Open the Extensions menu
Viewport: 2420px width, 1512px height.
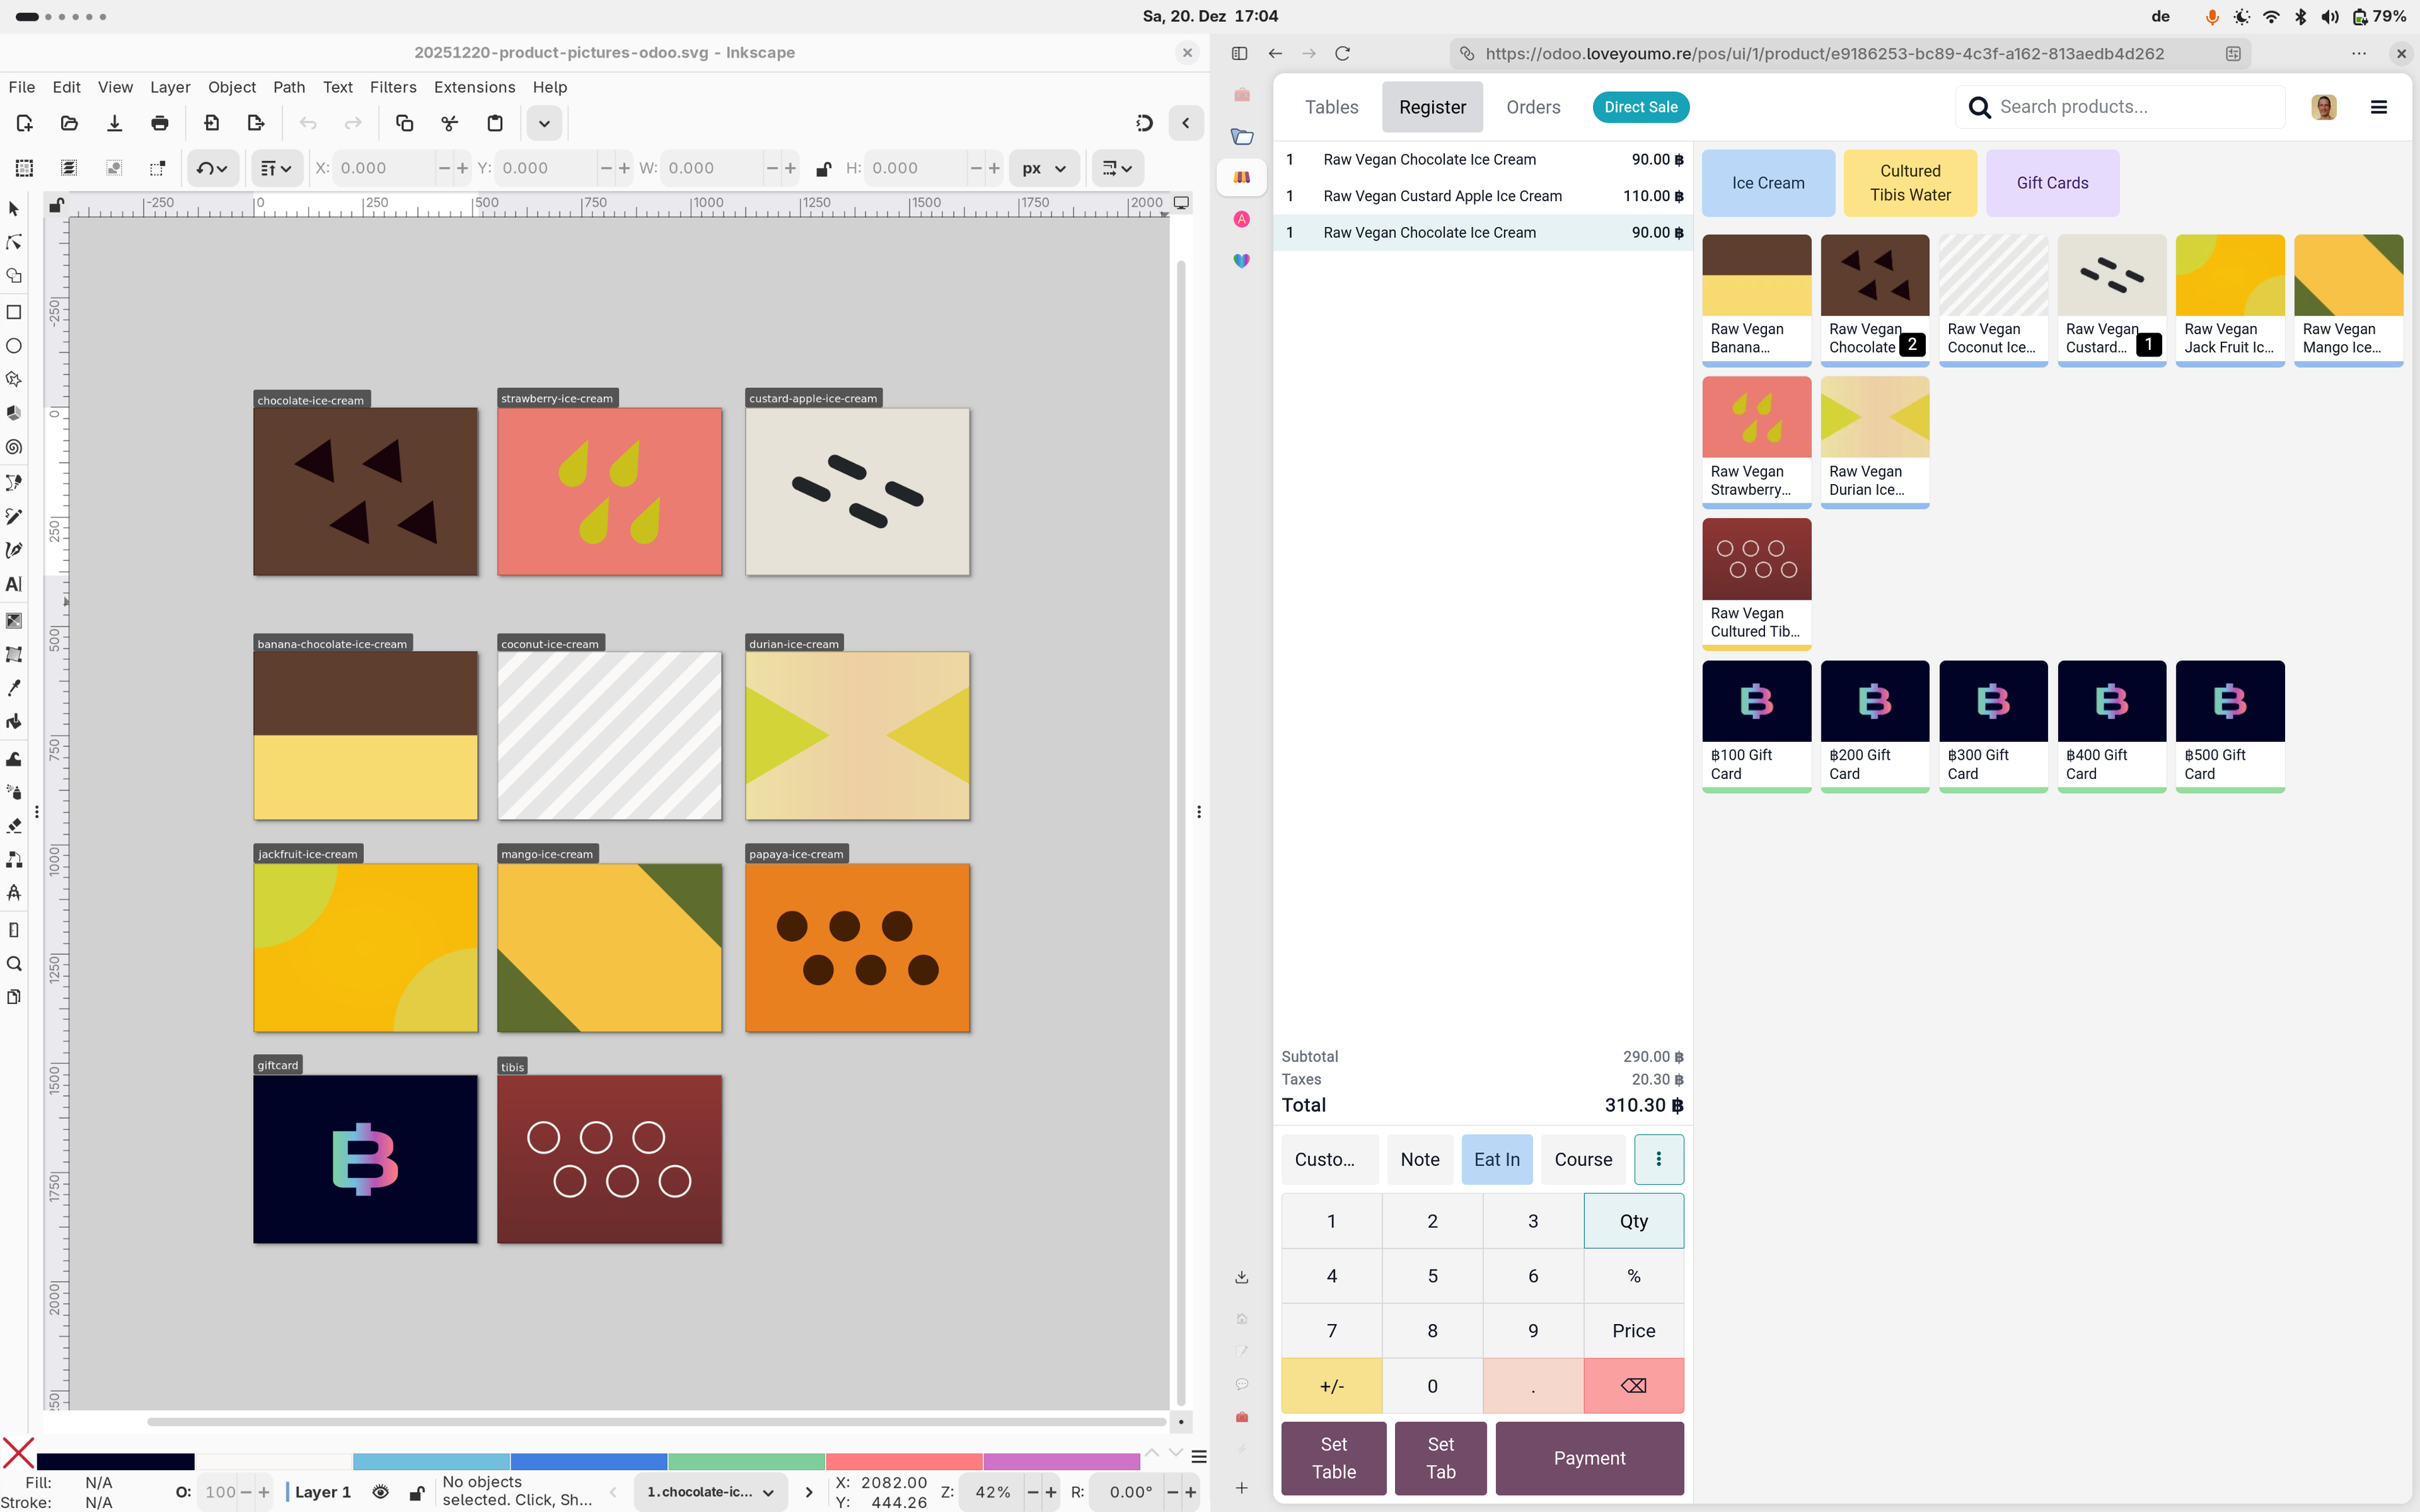click(x=474, y=87)
